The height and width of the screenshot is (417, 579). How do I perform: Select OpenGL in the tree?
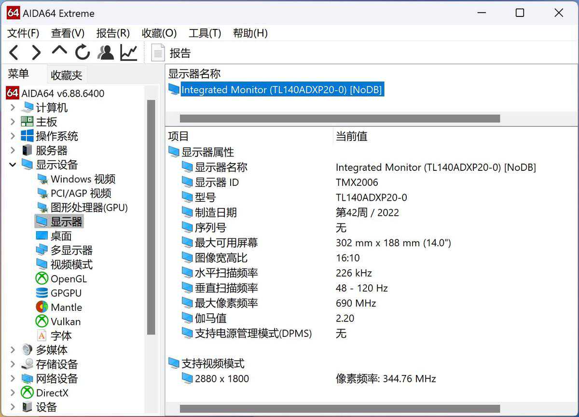(69, 279)
